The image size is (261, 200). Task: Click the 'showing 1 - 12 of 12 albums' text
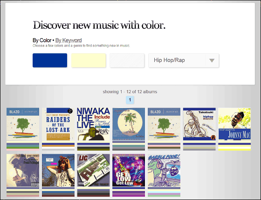click(130, 92)
